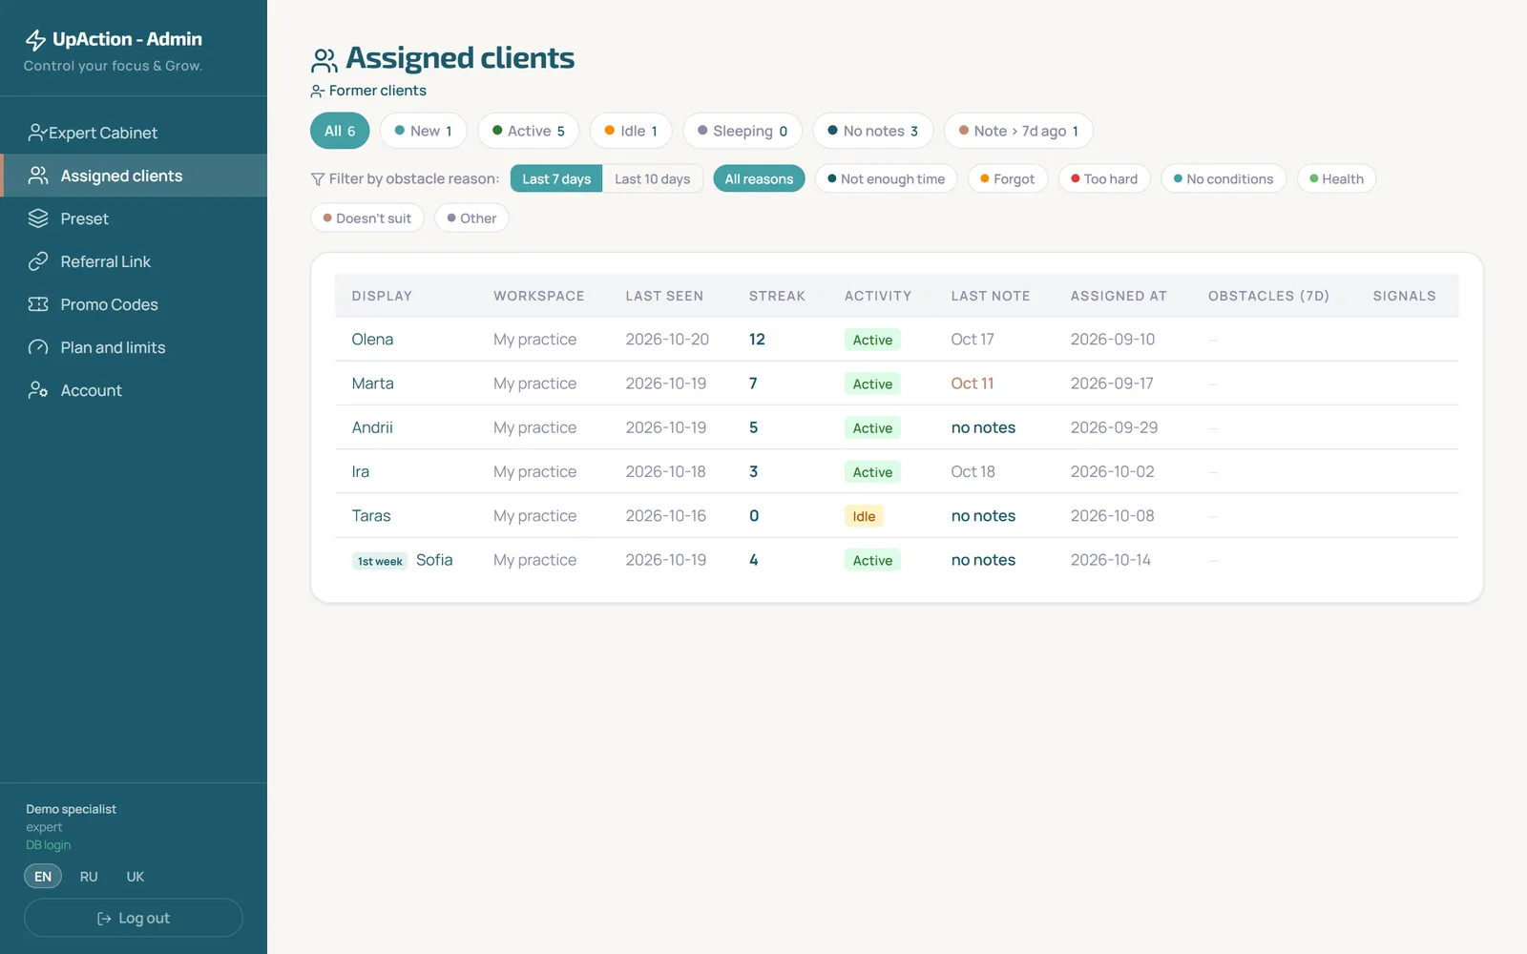
Task: Filter clients by New status
Action: (x=423, y=131)
